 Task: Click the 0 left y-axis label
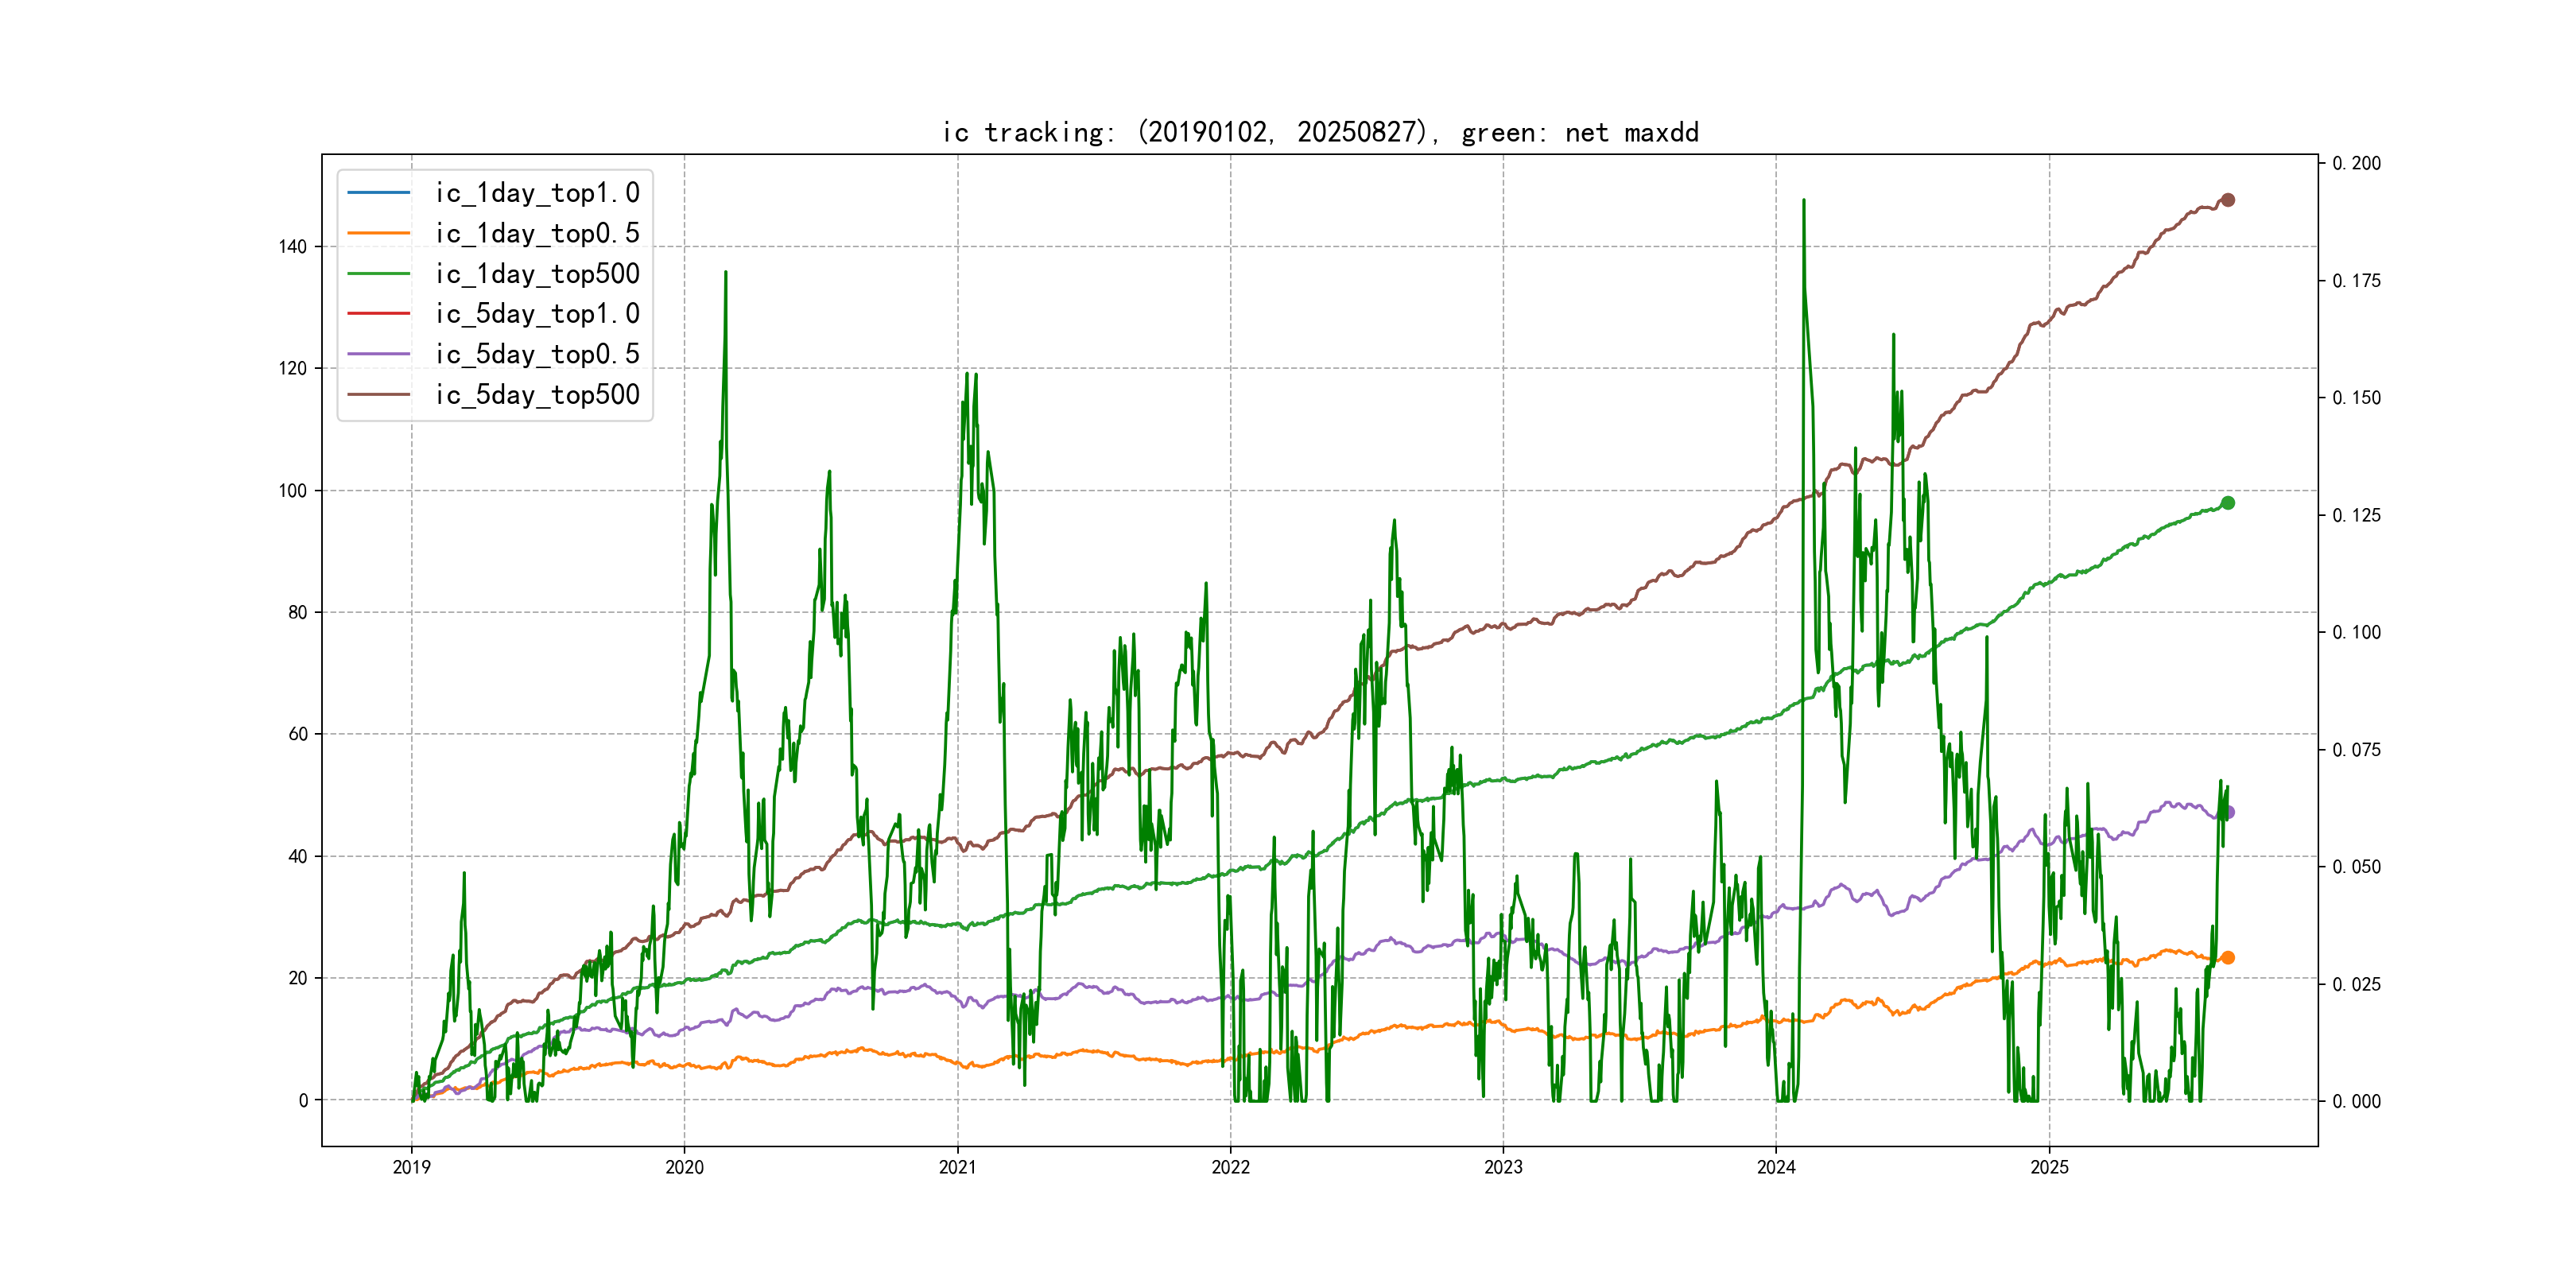(303, 1100)
